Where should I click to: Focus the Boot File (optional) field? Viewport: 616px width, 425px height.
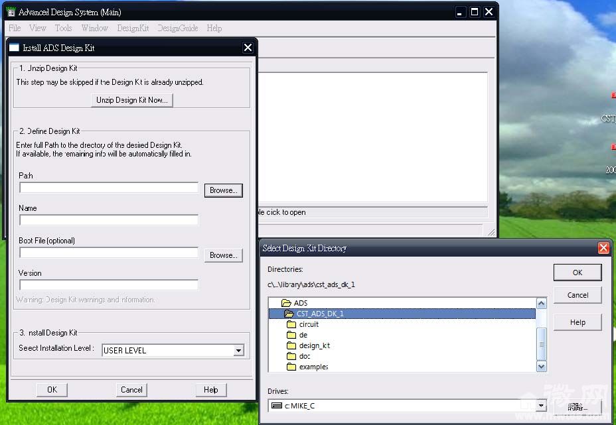point(109,253)
